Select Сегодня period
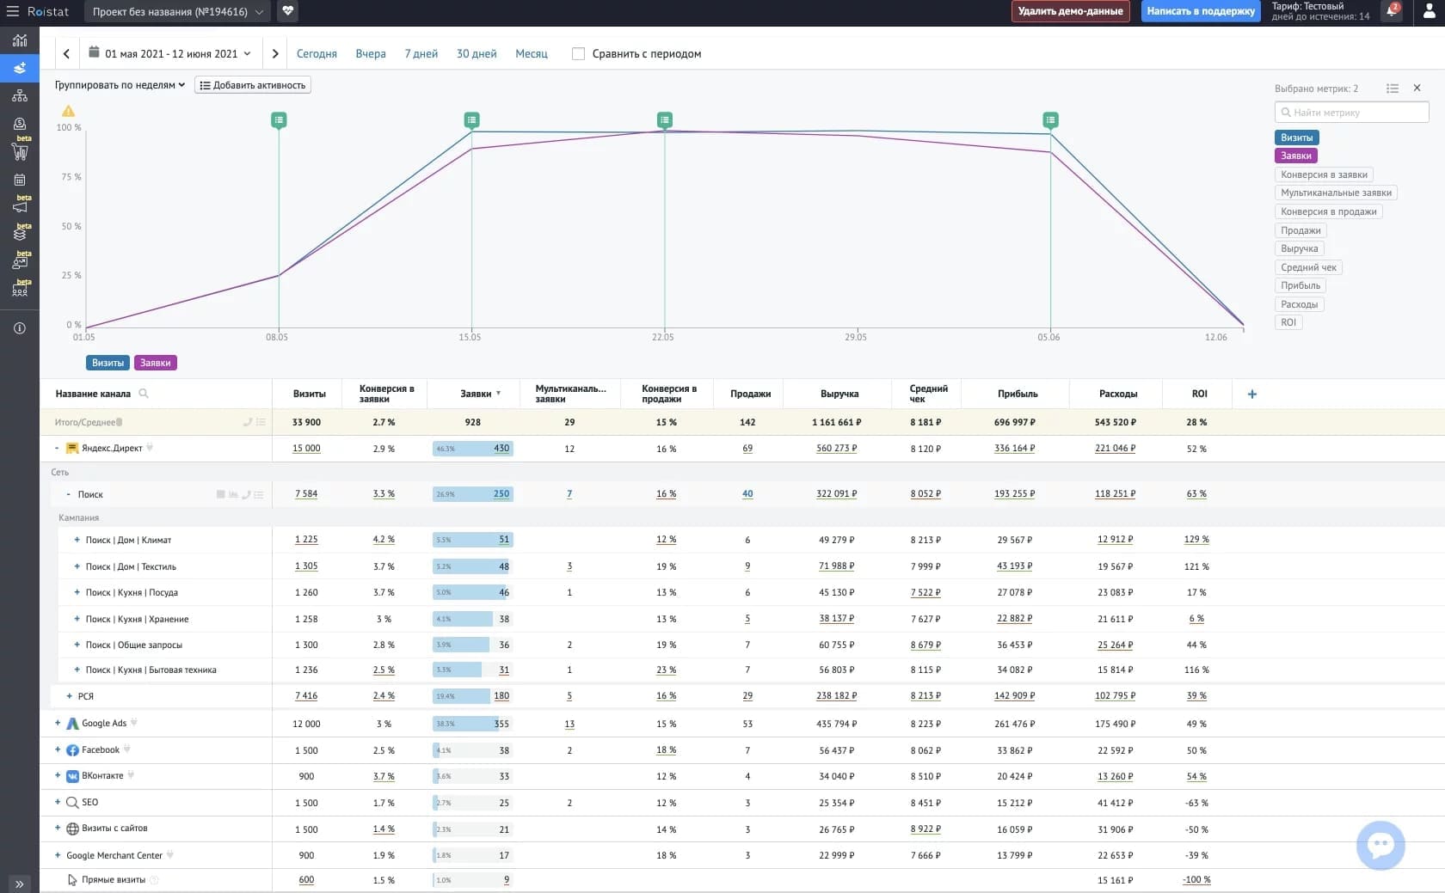Screen dimensions: 1445x893 [x=317, y=53]
